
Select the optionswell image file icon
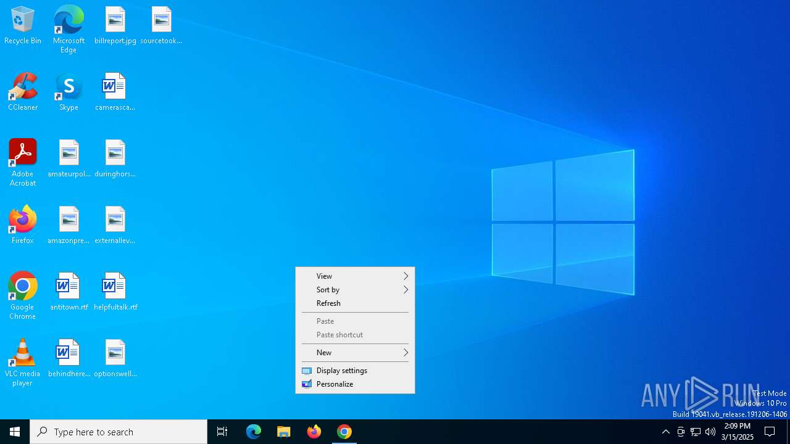pos(115,359)
